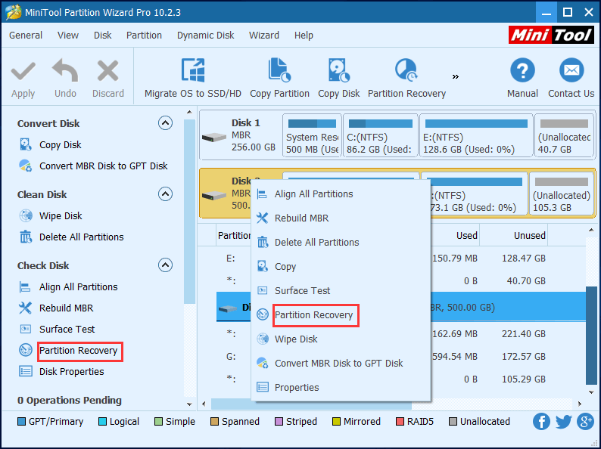Screen dimensions: 601x449
Task: Open the Help menu
Action: [304, 36]
